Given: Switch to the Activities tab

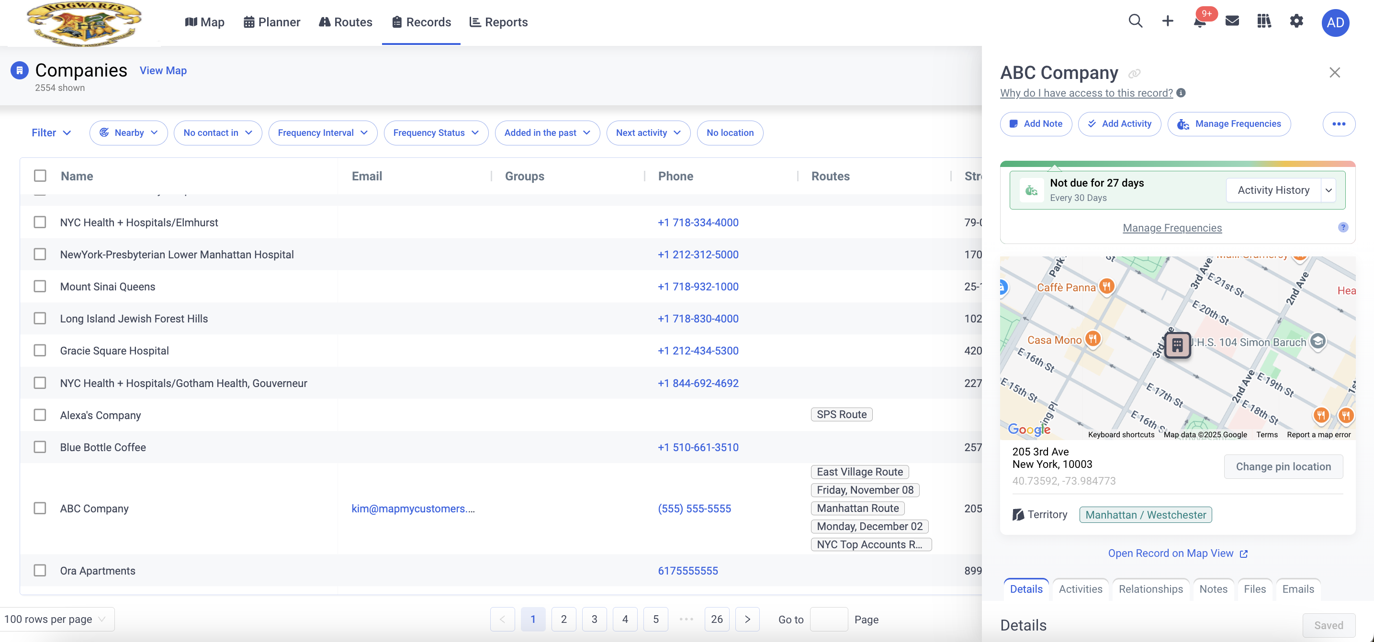Looking at the screenshot, I should tap(1080, 589).
